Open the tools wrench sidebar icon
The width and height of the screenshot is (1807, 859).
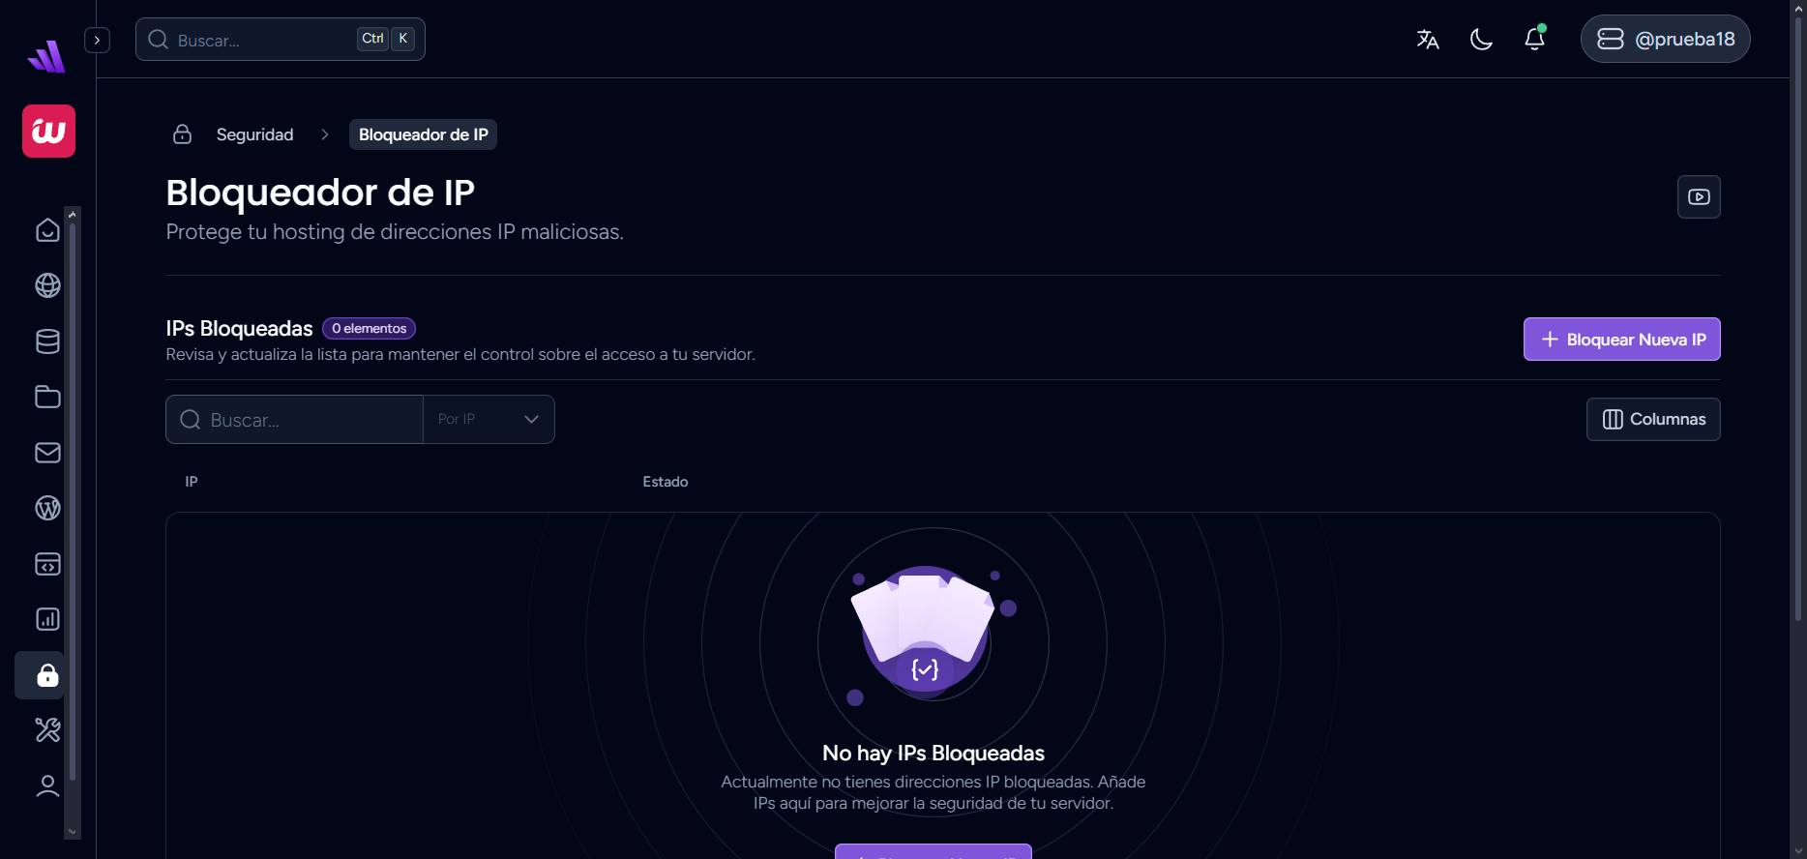pyautogui.click(x=47, y=729)
